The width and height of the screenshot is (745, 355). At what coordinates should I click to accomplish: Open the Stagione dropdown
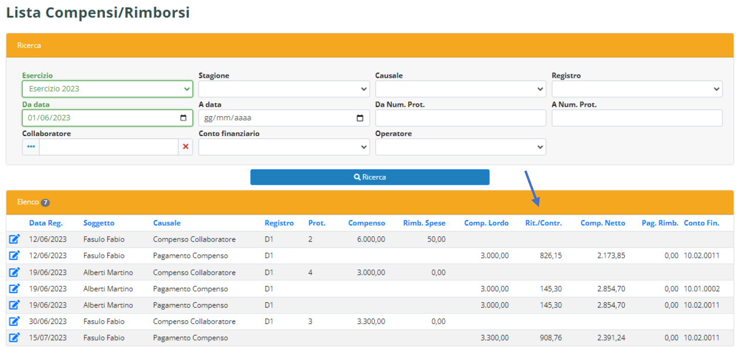(x=284, y=89)
